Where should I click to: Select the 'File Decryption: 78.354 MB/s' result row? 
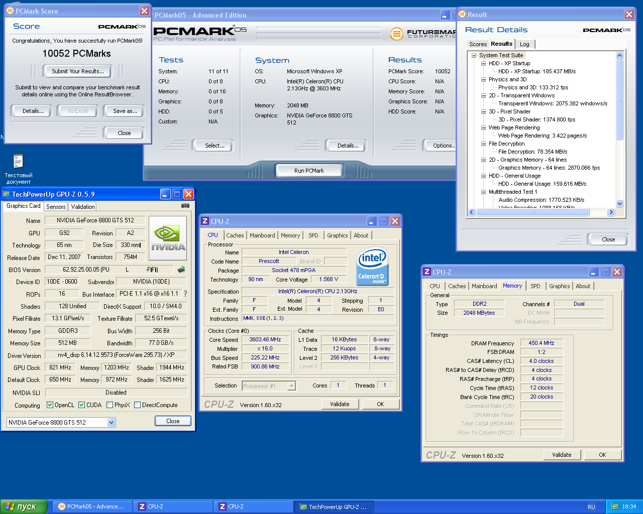[532, 152]
